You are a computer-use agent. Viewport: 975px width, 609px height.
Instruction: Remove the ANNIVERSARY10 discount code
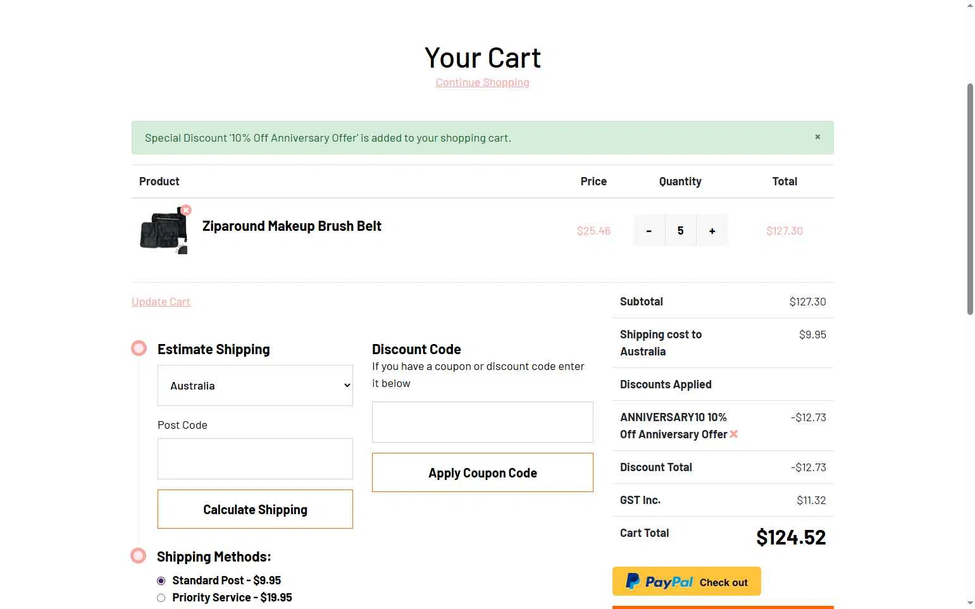coord(734,434)
